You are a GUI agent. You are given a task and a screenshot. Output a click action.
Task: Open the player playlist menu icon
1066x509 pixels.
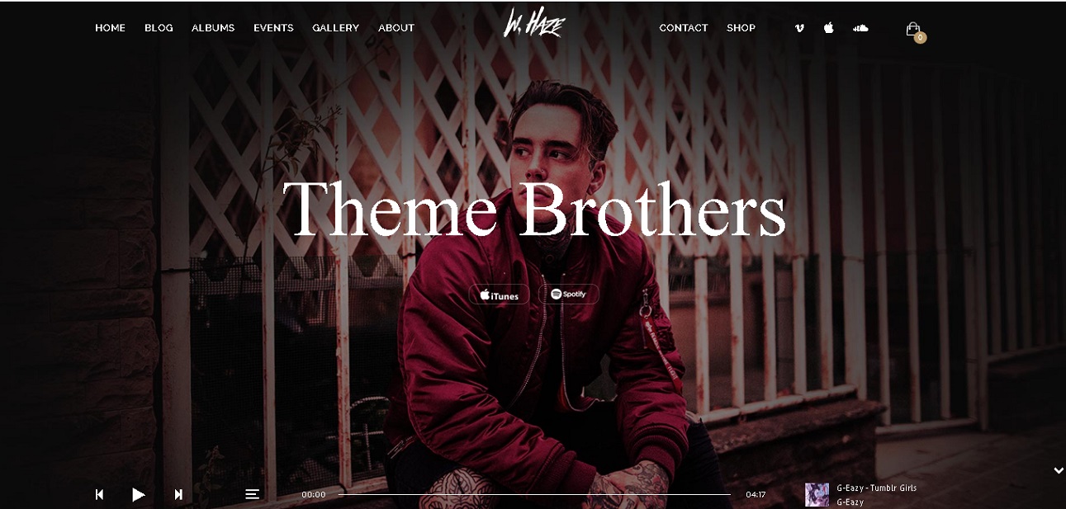253,494
